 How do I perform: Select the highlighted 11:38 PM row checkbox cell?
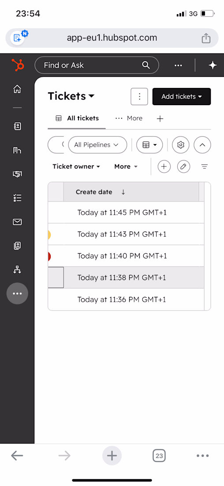[x=56, y=277]
